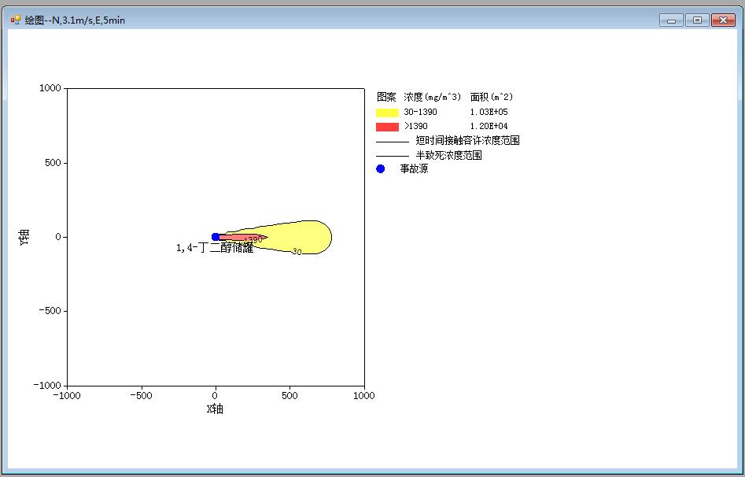Click legend range text 30-1390
Viewport: 745px width, 477px height.
click(420, 113)
